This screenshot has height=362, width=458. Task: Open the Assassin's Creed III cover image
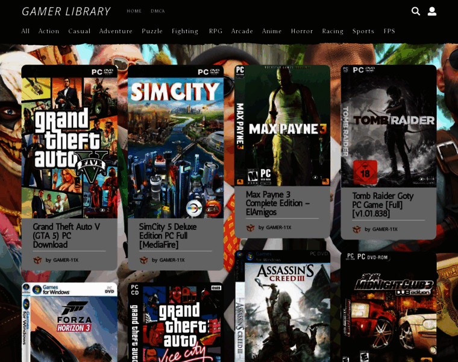click(x=282, y=306)
